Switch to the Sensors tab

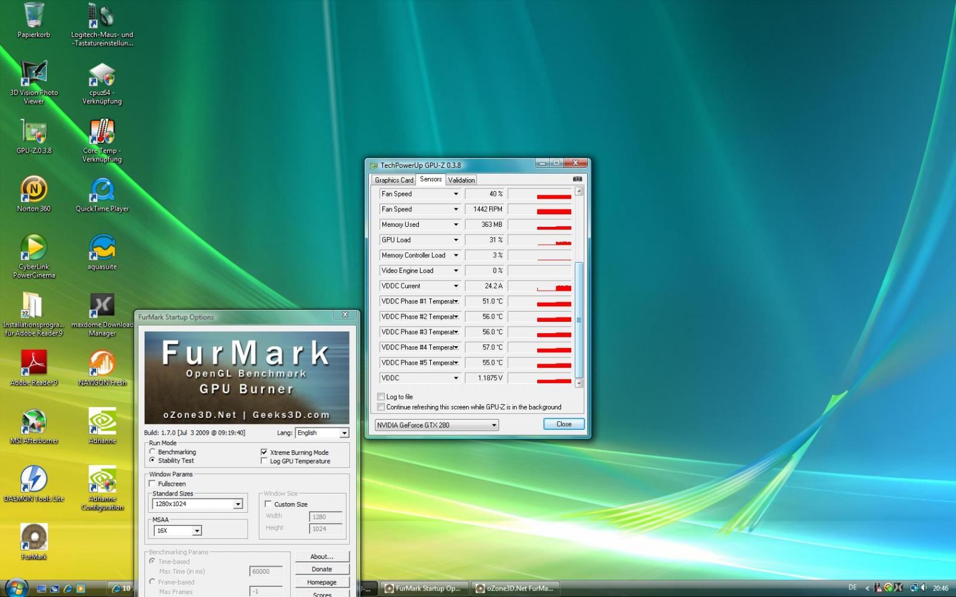coord(431,179)
